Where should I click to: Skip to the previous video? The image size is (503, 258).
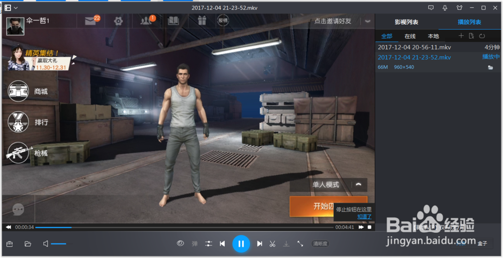(222, 244)
